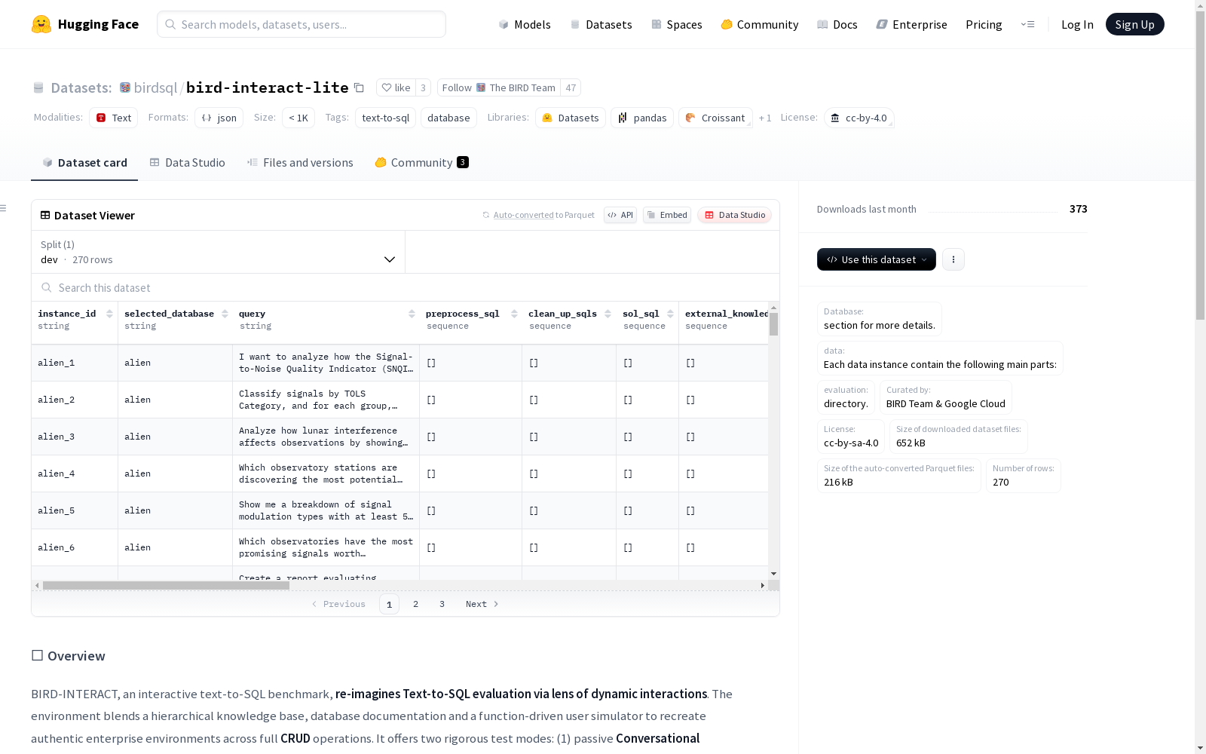Click the Datasets breadcrumb label
Screen dimensions: 1206x754
click(81, 87)
